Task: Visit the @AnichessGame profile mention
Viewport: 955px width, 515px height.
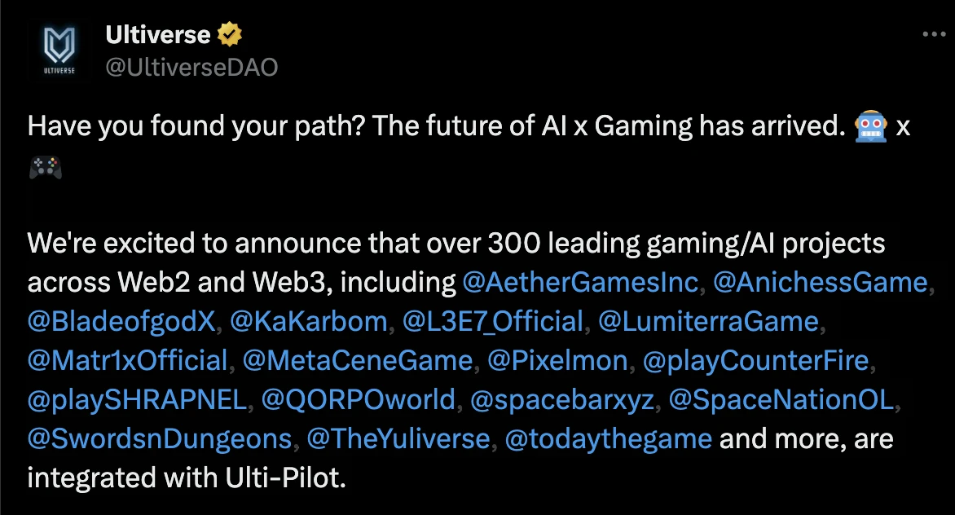Action: [x=821, y=282]
